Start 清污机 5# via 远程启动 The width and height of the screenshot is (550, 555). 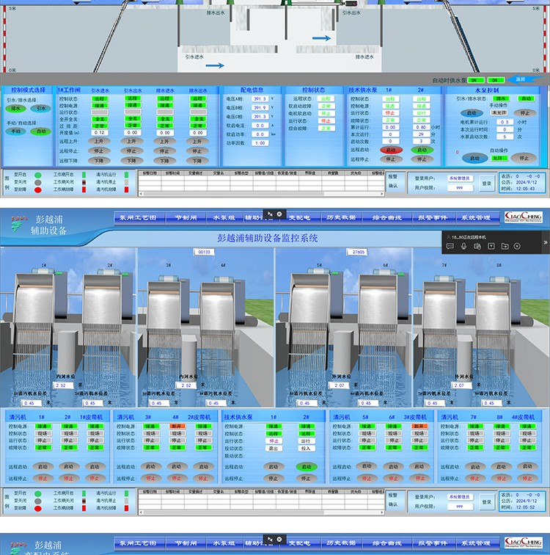click(x=367, y=466)
